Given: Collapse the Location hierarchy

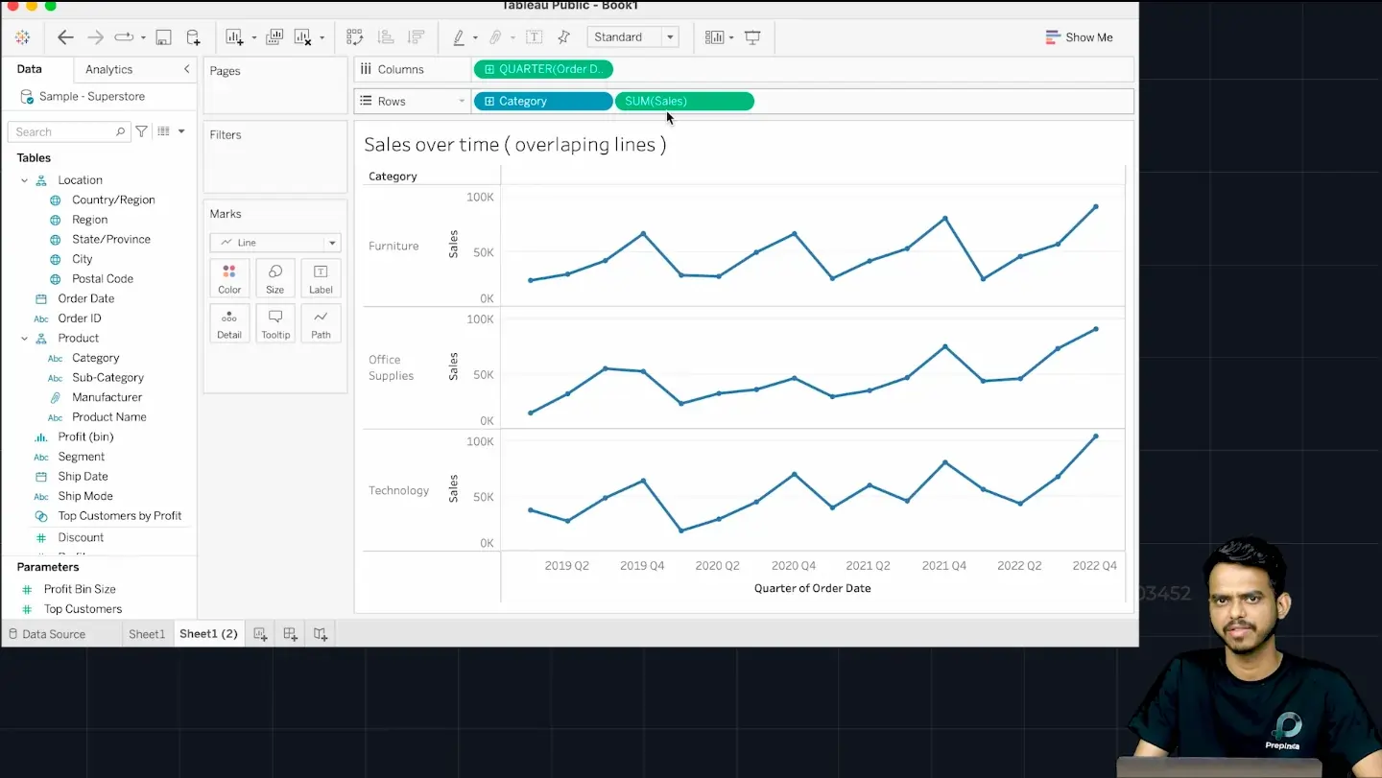Looking at the screenshot, I should pos(25,180).
